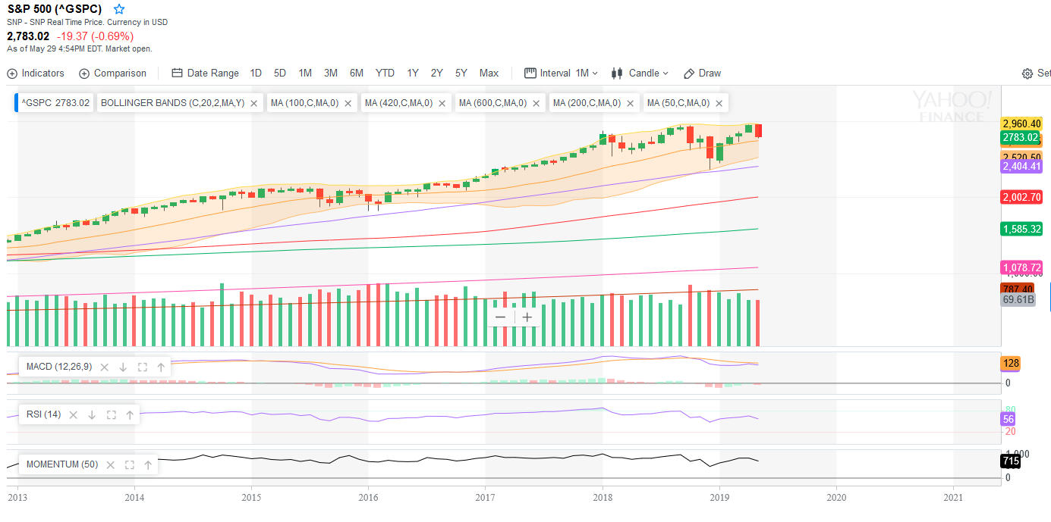Select the Max date range
Screen dimensions: 1051x522
[x=489, y=73]
